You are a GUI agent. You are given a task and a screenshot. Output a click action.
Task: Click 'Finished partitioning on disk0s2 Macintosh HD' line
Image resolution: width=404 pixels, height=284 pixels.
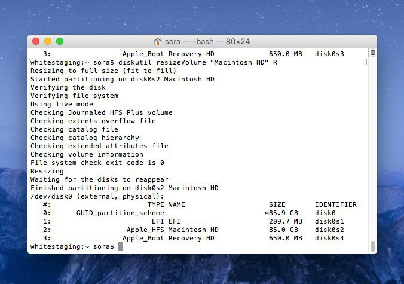point(124,188)
